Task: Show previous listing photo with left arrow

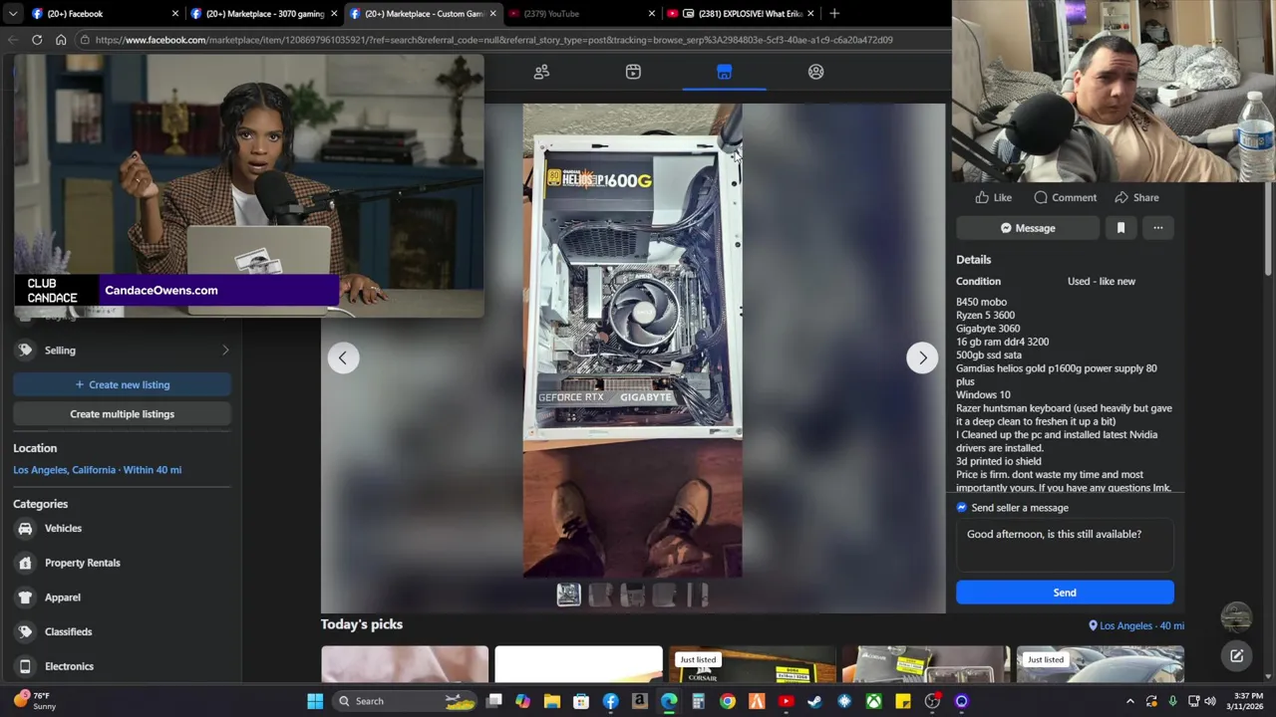Action: 343,358
